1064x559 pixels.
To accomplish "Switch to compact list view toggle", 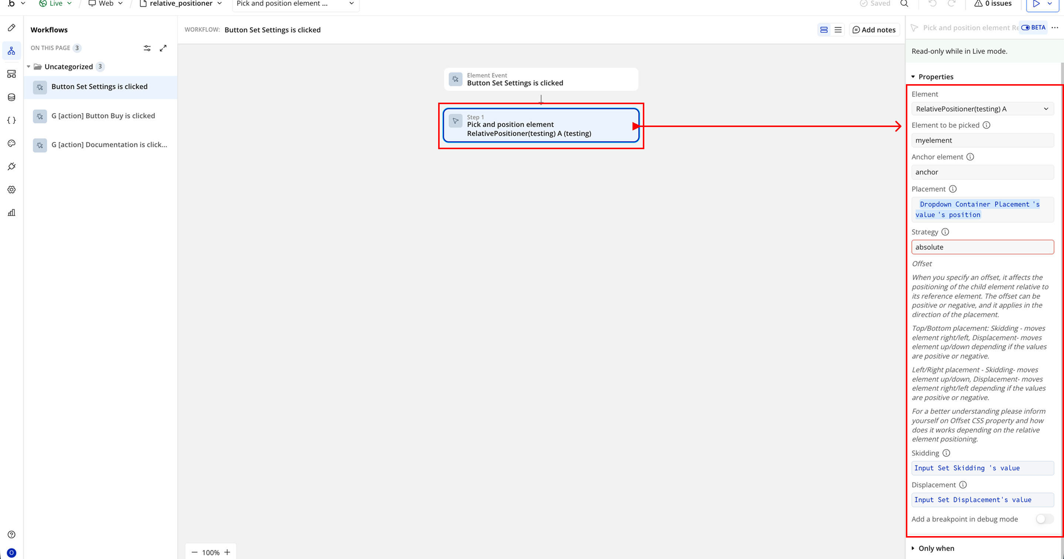I will click(x=838, y=30).
